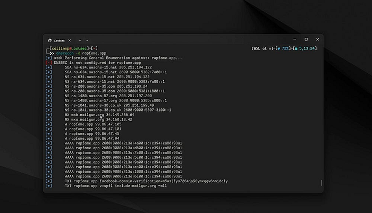Click A record 99.86.47.105

pyautogui.click(x=93, y=124)
